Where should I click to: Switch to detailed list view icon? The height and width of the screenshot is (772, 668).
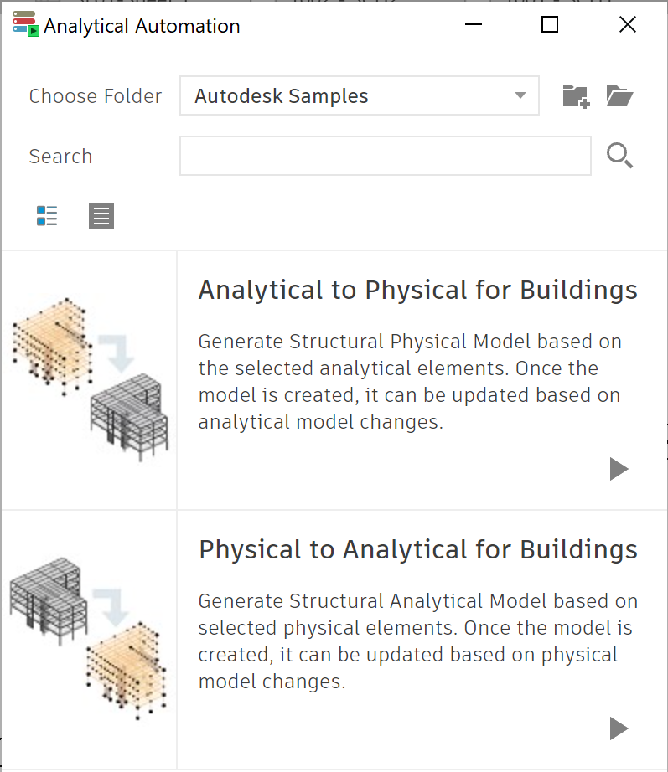[47, 216]
